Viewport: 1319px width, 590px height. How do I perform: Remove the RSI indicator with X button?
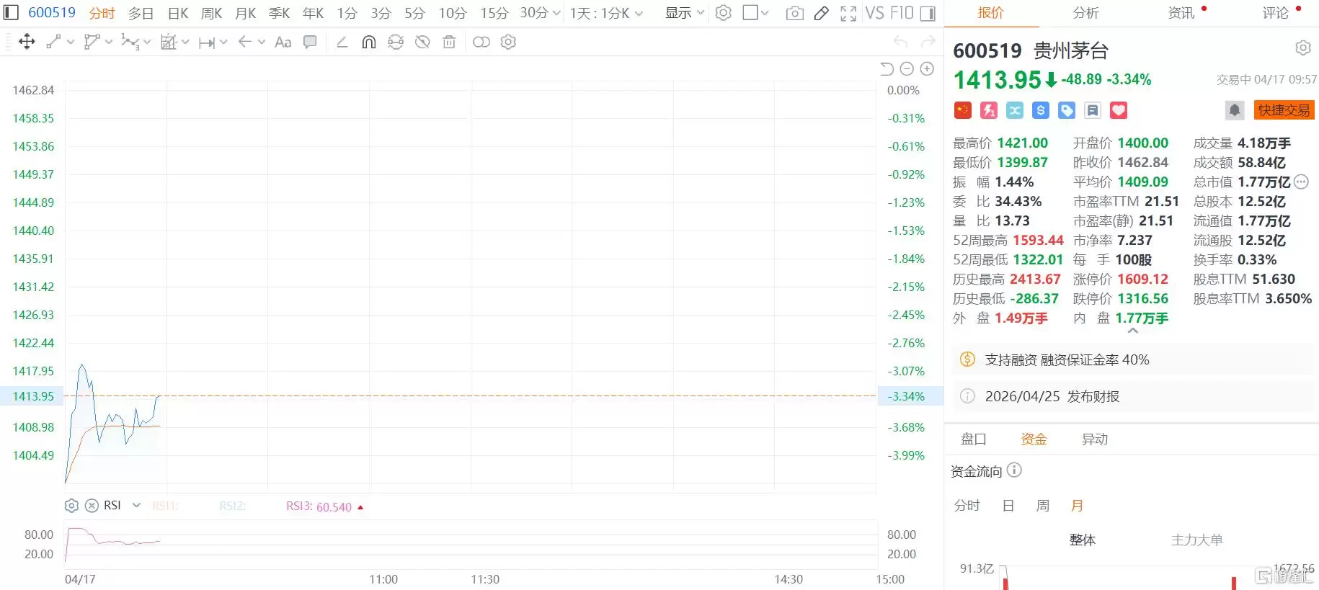[92, 506]
